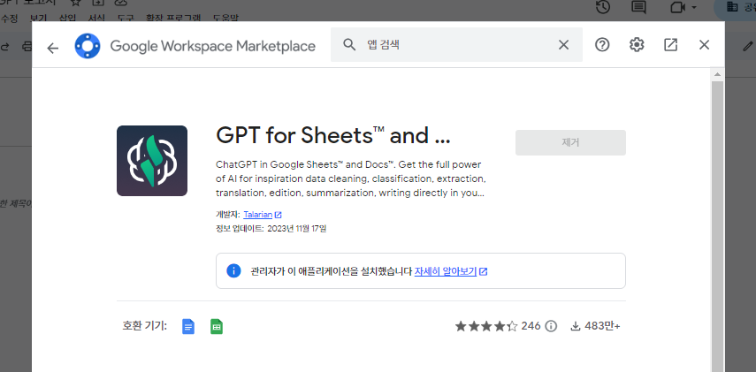The width and height of the screenshot is (756, 372).
Task: Click the download count icon
Action: pos(576,326)
